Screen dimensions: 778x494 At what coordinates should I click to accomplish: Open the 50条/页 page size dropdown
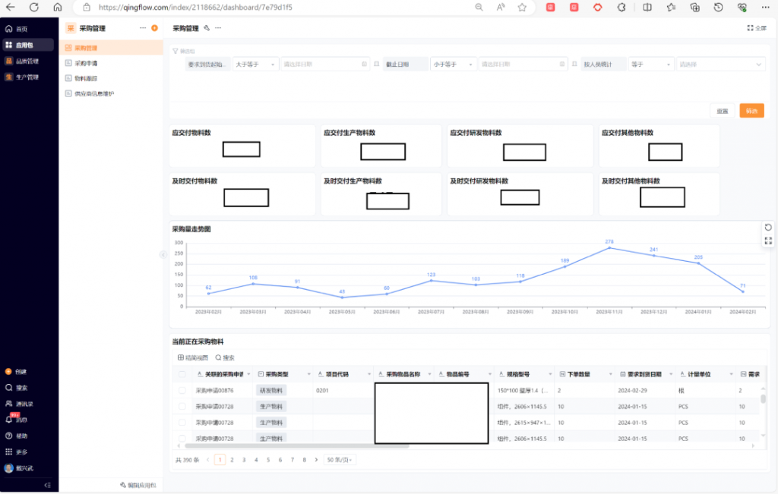340,461
